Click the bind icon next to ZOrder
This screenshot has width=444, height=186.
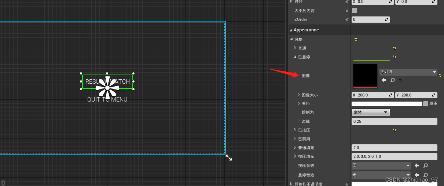click(x=347, y=19)
